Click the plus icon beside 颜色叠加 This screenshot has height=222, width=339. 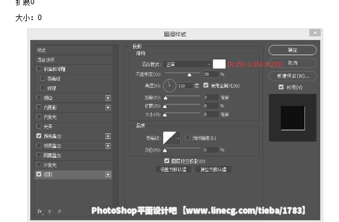click(x=108, y=136)
